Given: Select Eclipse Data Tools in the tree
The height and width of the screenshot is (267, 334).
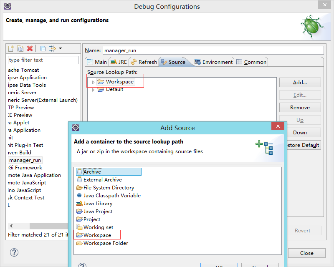Looking at the screenshot, I should 27,85.
